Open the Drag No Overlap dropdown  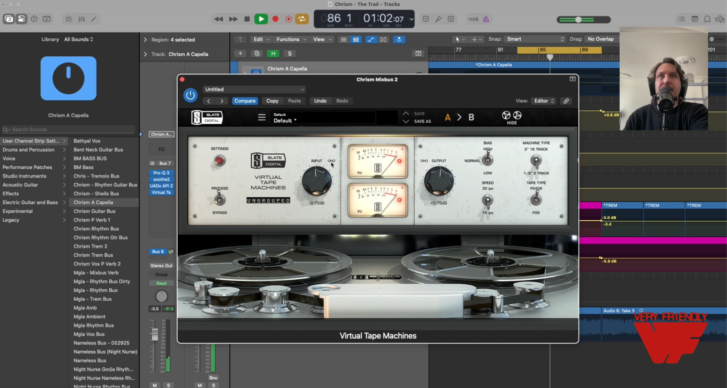coord(601,39)
